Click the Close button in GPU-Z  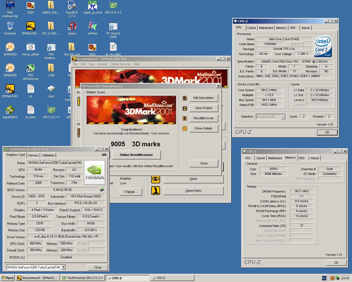tap(98, 267)
